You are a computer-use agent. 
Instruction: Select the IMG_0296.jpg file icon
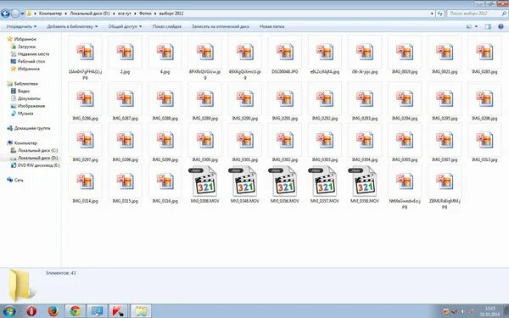[x=484, y=98]
